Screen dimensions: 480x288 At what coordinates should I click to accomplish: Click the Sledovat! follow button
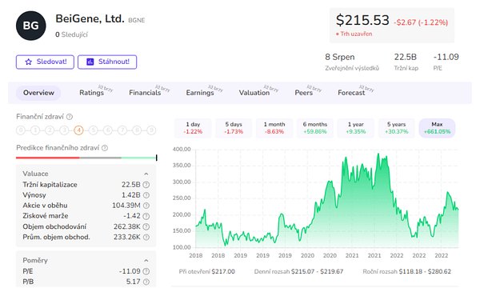click(x=45, y=62)
